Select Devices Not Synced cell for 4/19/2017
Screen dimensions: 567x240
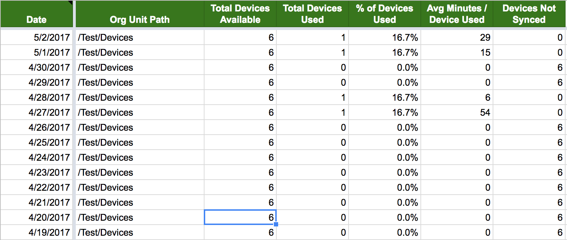tap(529, 232)
